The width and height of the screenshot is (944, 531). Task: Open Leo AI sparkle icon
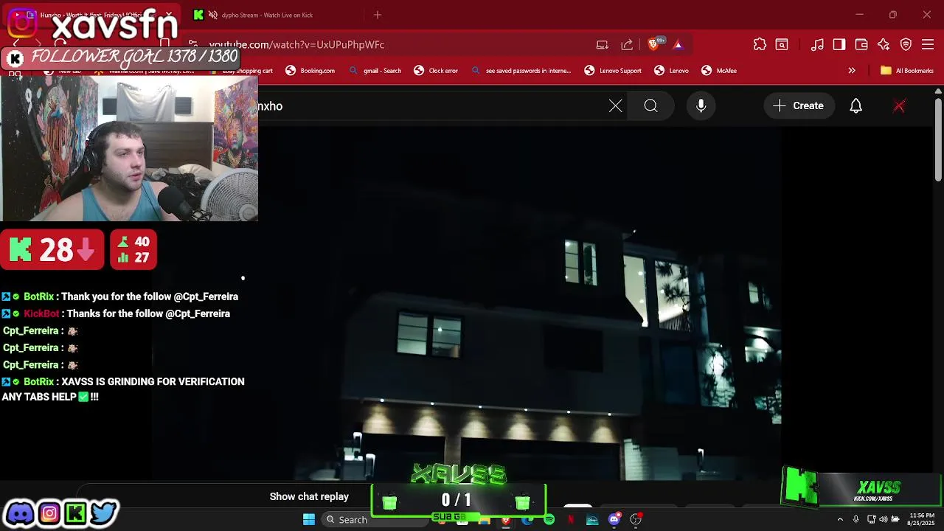[884, 44]
